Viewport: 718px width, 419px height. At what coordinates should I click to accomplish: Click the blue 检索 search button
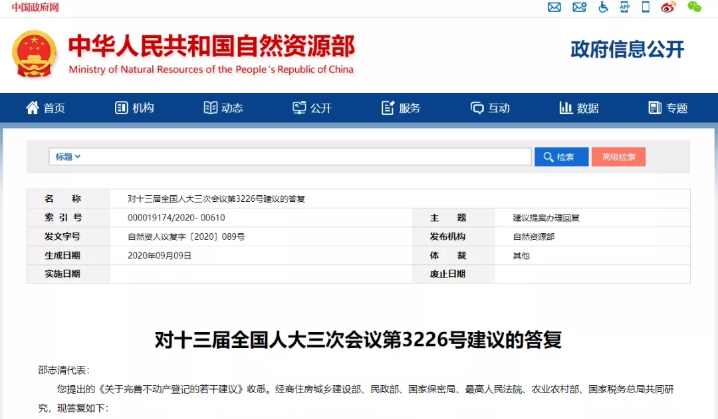click(x=561, y=157)
